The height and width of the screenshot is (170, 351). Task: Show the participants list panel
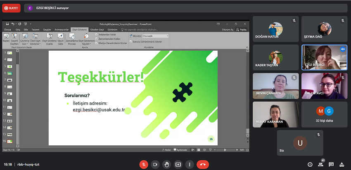320,164
